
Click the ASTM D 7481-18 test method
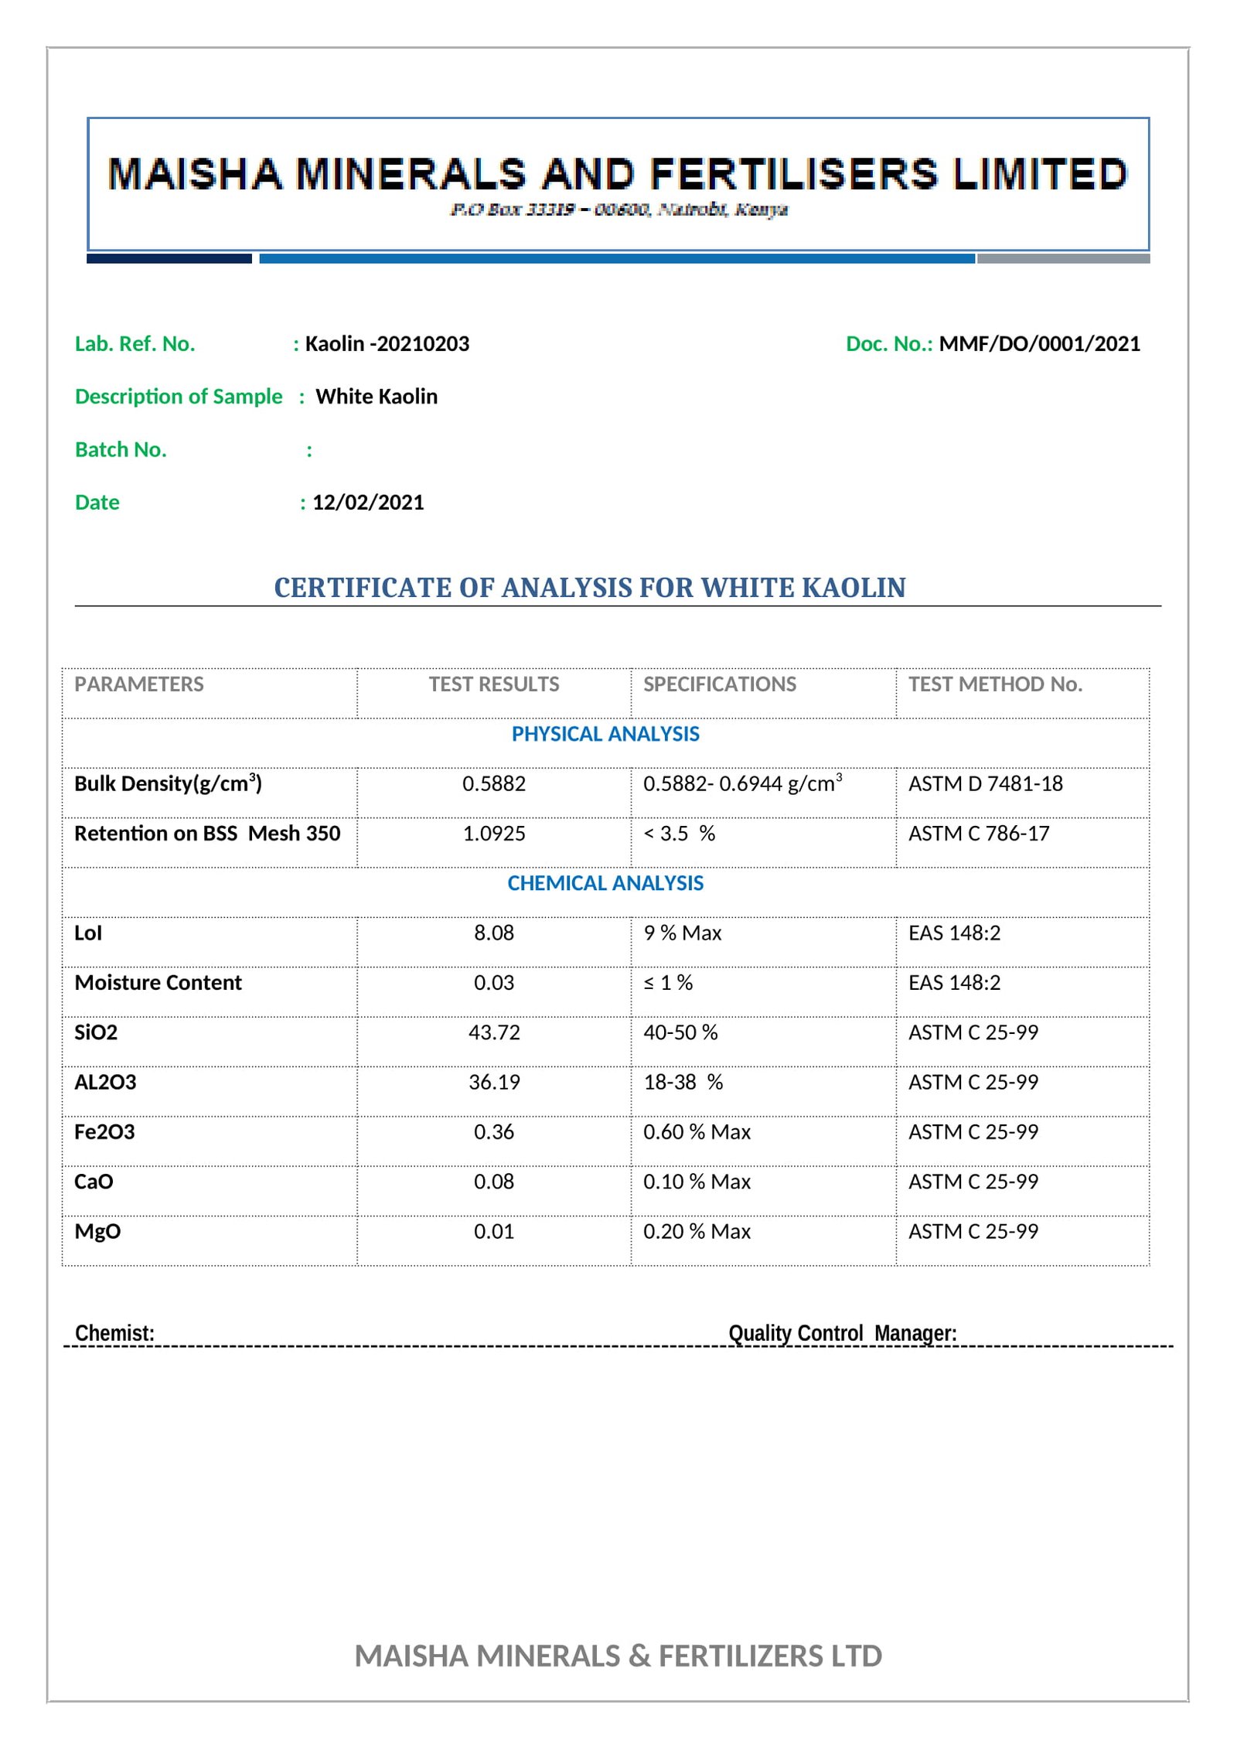985,783
